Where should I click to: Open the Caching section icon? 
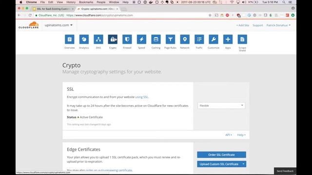[x=156, y=39]
